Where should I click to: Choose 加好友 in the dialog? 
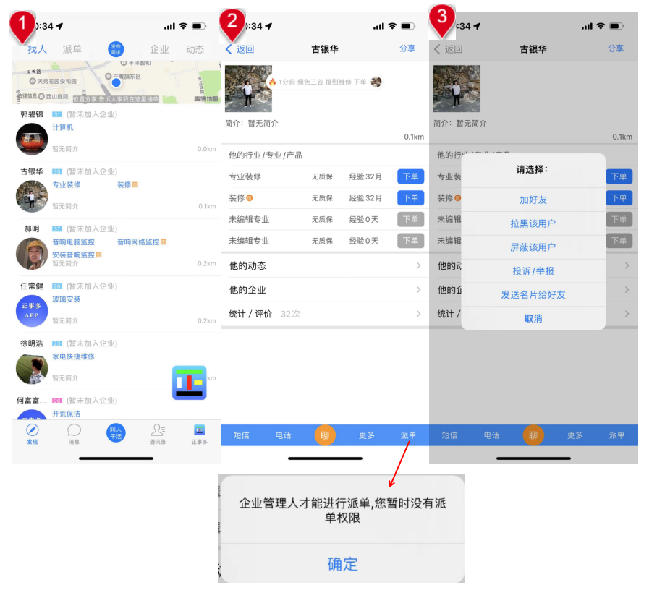(x=533, y=200)
